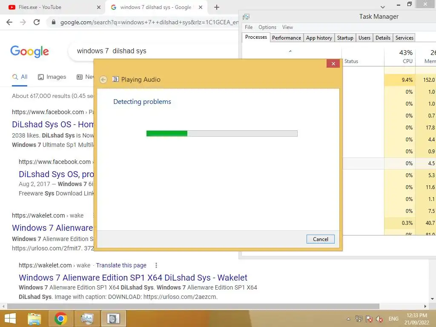Cancel the audio troubleshooter
Image resolution: width=436 pixels, height=327 pixels.
point(320,239)
